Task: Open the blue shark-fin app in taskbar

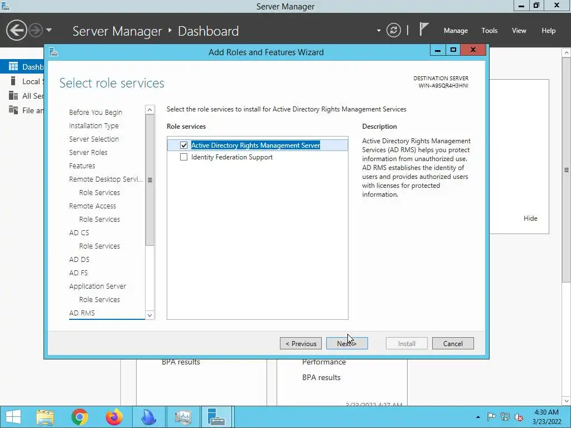Action: click(148, 417)
